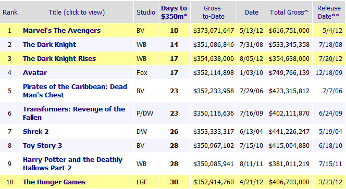Sort table by Rank column header
346x189 pixels.
10,12
